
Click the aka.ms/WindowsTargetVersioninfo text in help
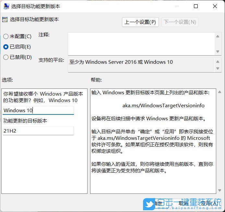tap(163, 105)
